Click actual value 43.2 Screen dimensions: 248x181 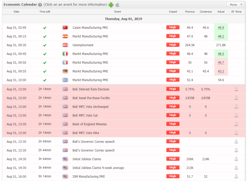click(221, 71)
